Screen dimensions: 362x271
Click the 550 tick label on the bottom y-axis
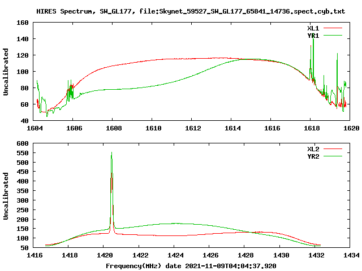point(23,153)
